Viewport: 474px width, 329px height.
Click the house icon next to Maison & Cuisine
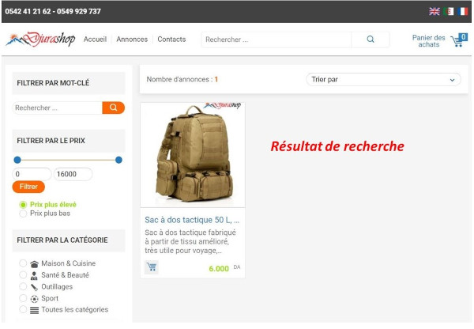(x=35, y=264)
